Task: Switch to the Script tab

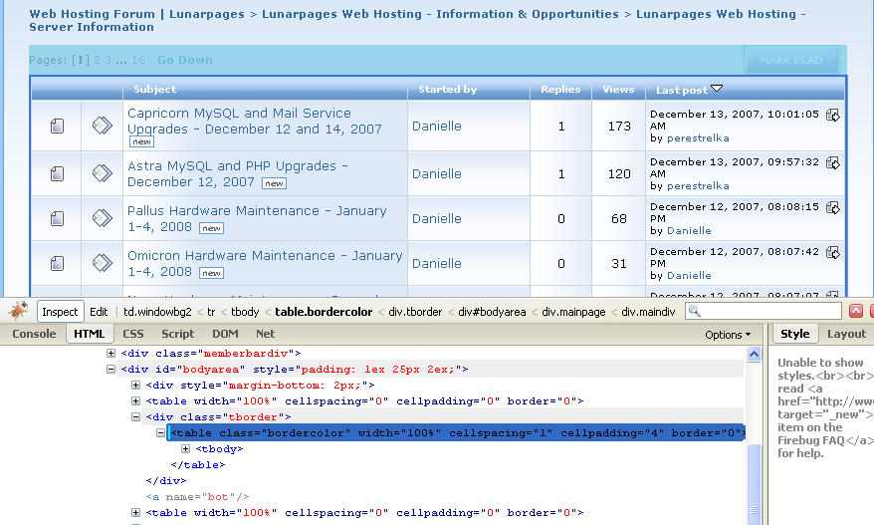Action: 178,334
